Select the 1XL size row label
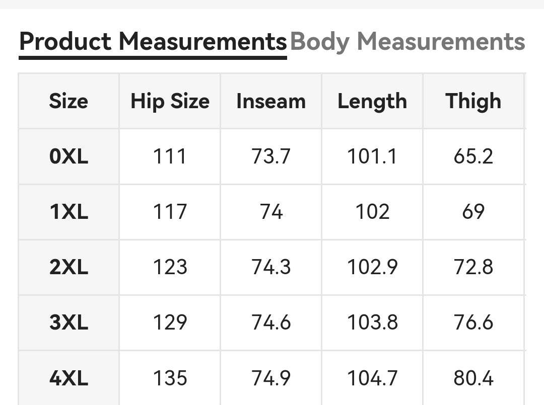 (x=69, y=212)
